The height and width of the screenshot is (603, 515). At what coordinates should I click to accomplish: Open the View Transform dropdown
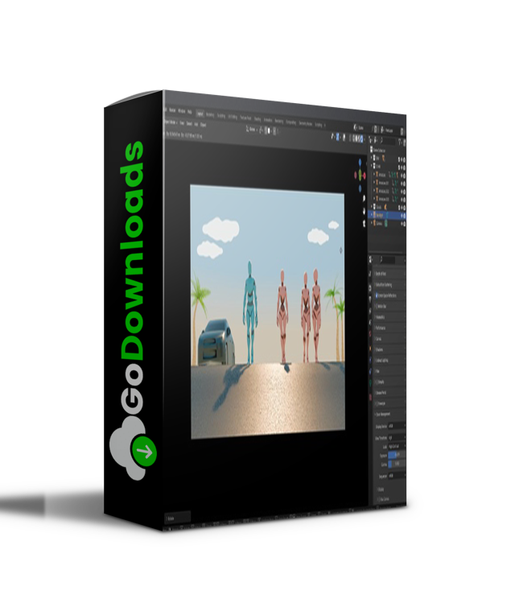[396, 436]
